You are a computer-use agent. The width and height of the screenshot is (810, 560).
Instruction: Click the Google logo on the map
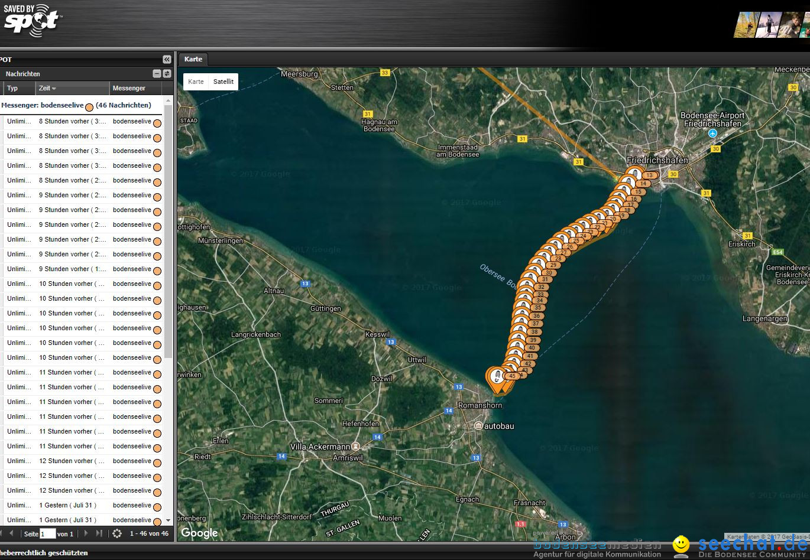199,532
